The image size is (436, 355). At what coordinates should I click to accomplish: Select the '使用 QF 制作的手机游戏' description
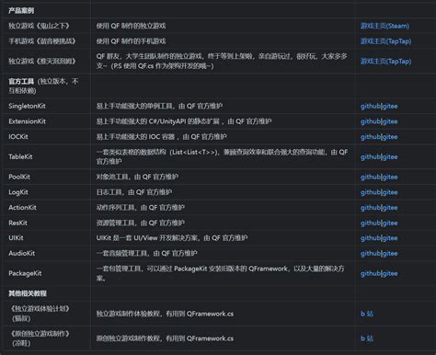pyautogui.click(x=131, y=41)
